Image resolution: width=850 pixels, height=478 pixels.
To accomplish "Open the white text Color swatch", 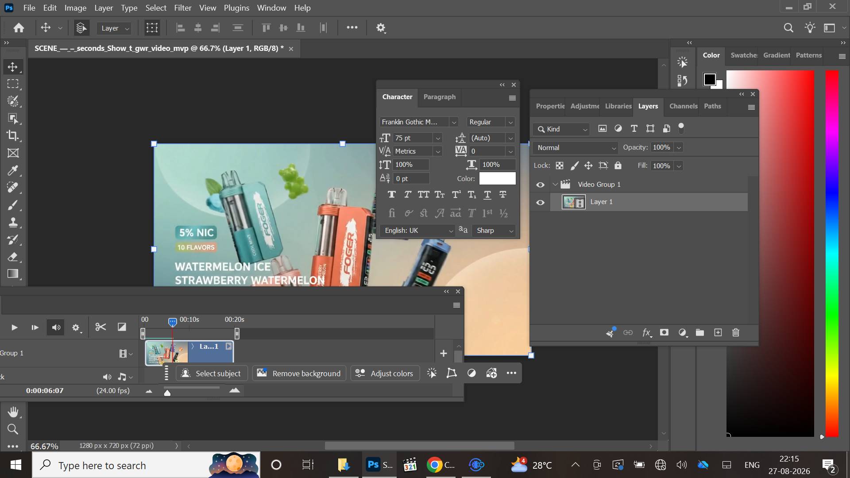I will tap(497, 178).
